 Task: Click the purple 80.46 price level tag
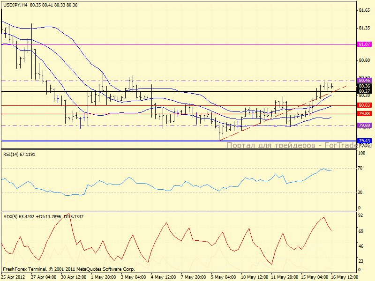point(364,81)
